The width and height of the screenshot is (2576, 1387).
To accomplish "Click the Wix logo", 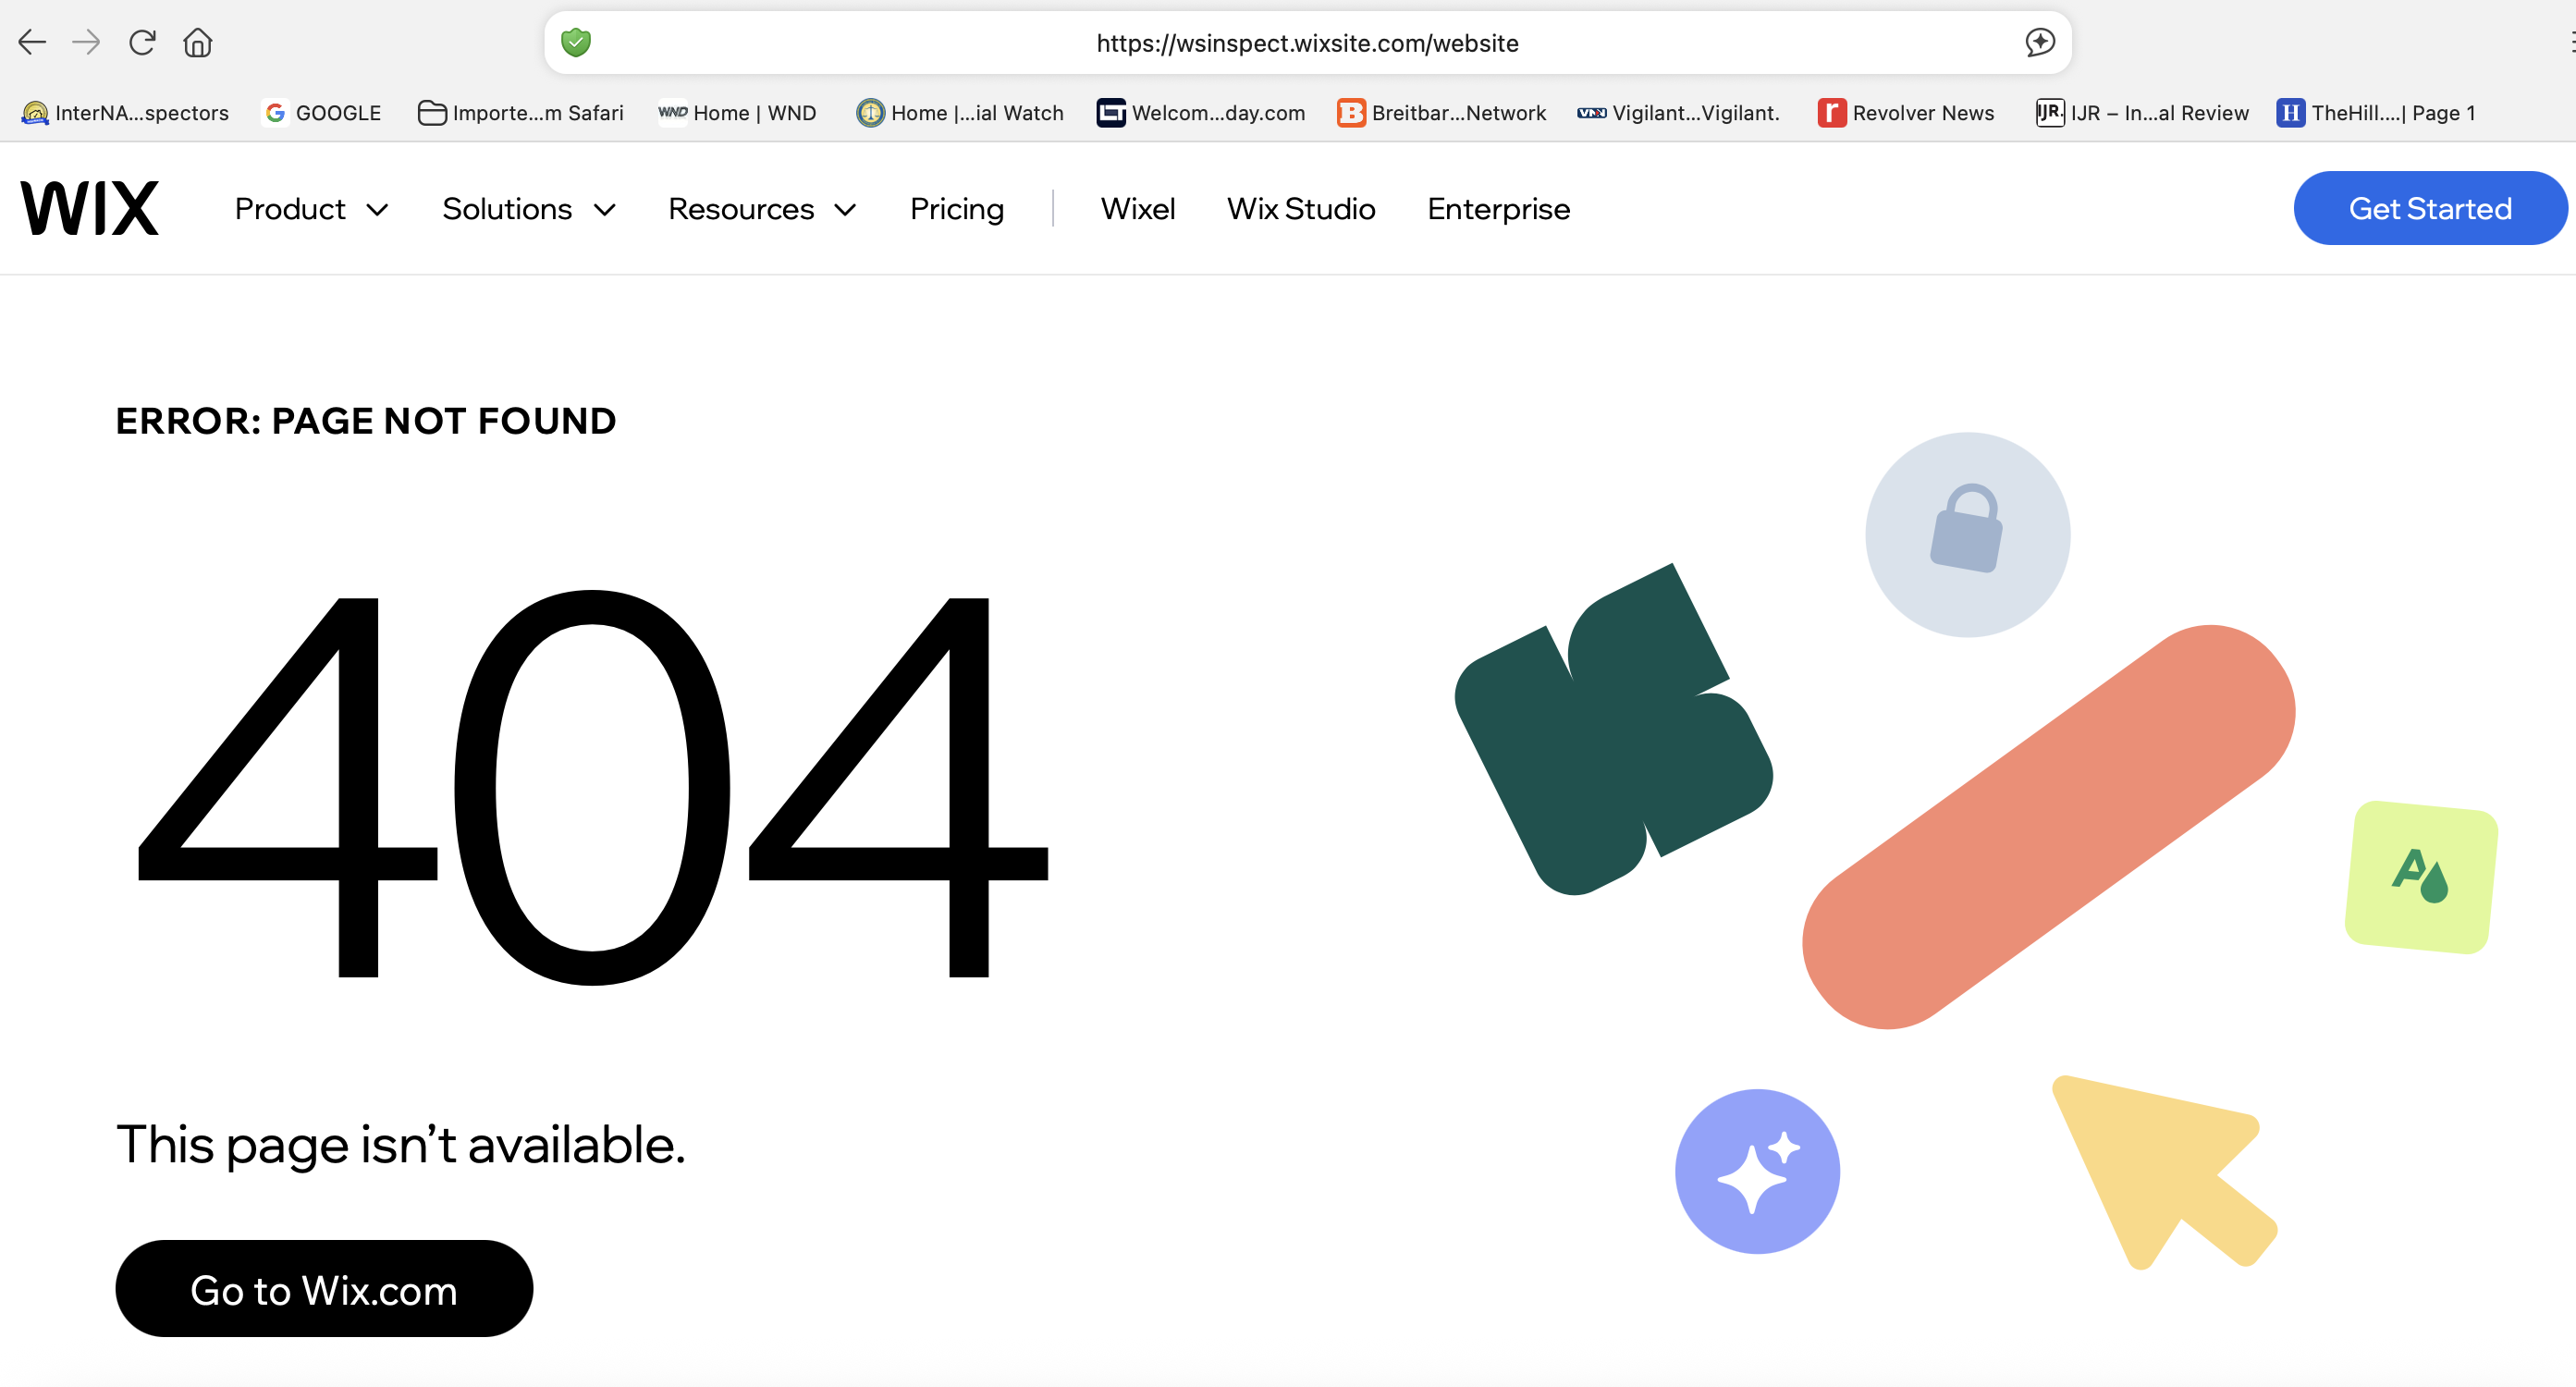I will pyautogui.click(x=90, y=208).
